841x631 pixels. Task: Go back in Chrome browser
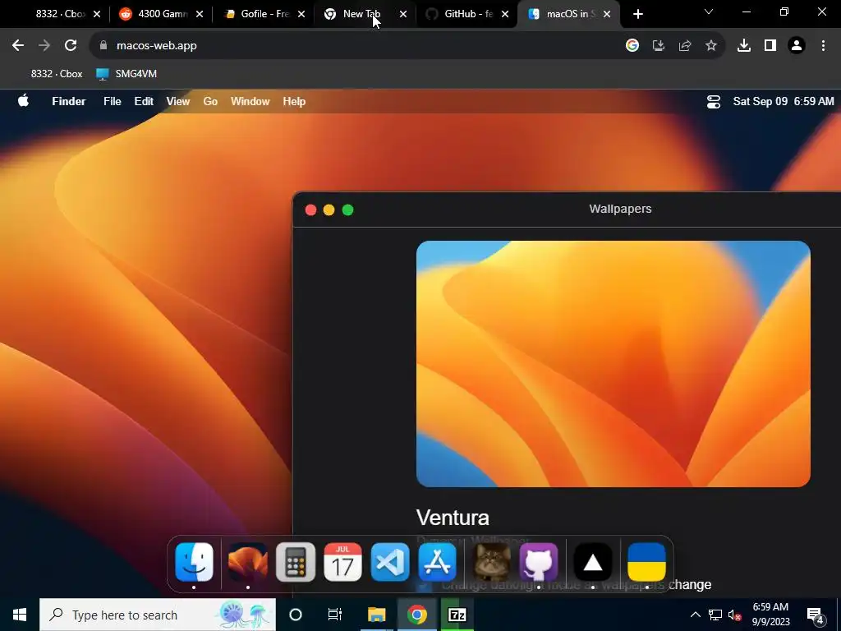(x=18, y=46)
